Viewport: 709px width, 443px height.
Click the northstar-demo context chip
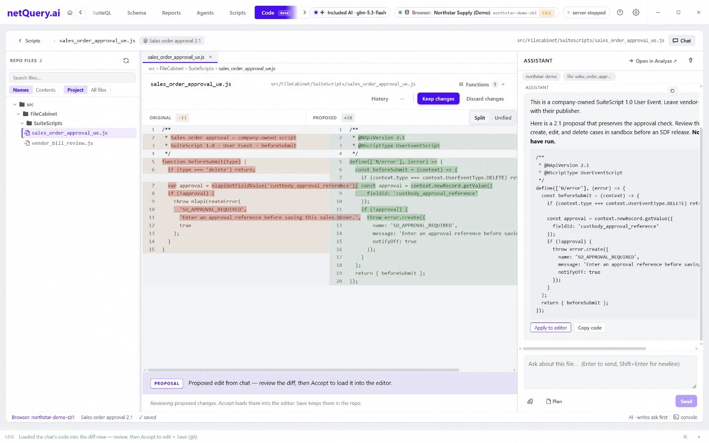[541, 77]
